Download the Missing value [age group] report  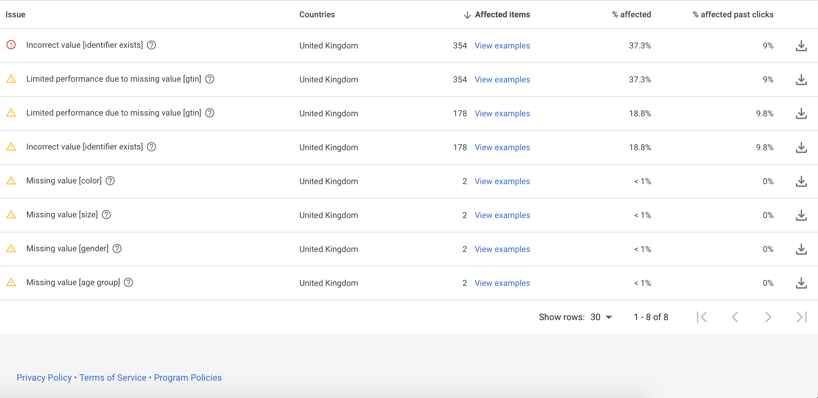click(801, 283)
